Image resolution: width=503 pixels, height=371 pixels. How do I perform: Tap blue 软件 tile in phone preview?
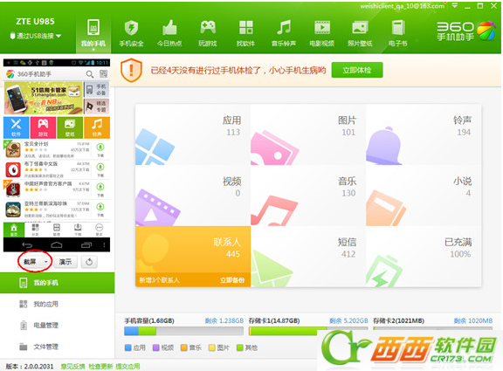16,127
